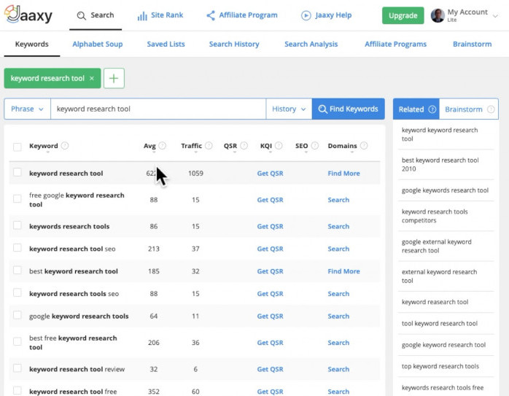The image size is (509, 396).
Task: Click Find More for keyword research tool row
Action: (x=343, y=174)
